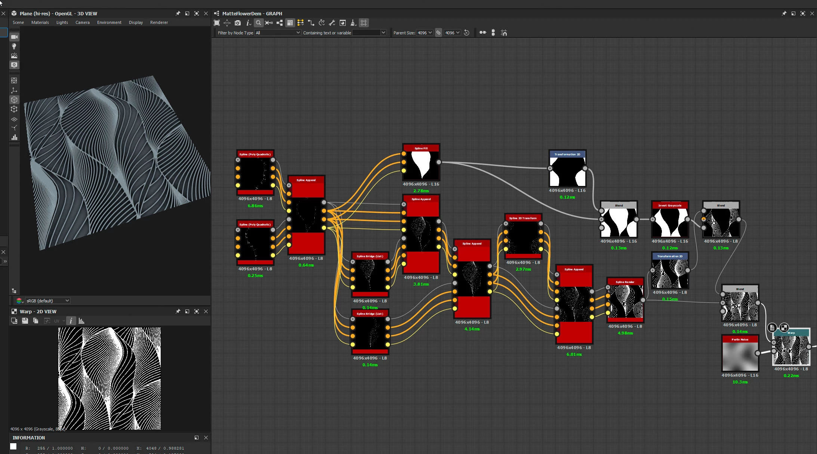
Task: Open the first Parent Size 4096 dropdown
Action: [x=425, y=33]
